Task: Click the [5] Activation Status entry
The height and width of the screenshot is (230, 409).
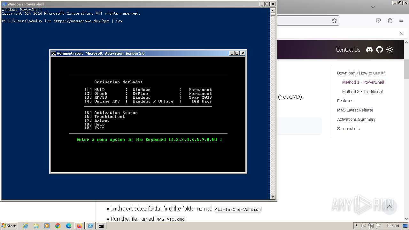Action: point(111,113)
